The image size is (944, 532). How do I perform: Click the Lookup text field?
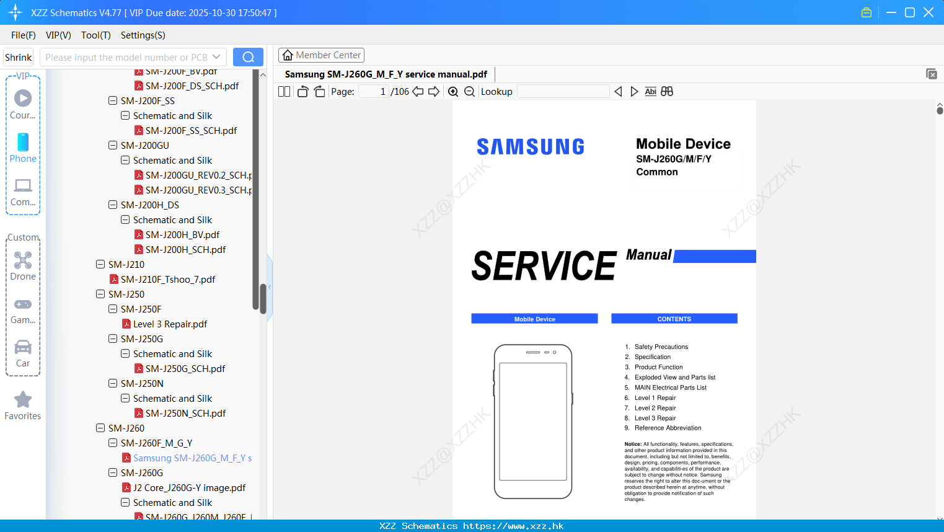coord(563,92)
